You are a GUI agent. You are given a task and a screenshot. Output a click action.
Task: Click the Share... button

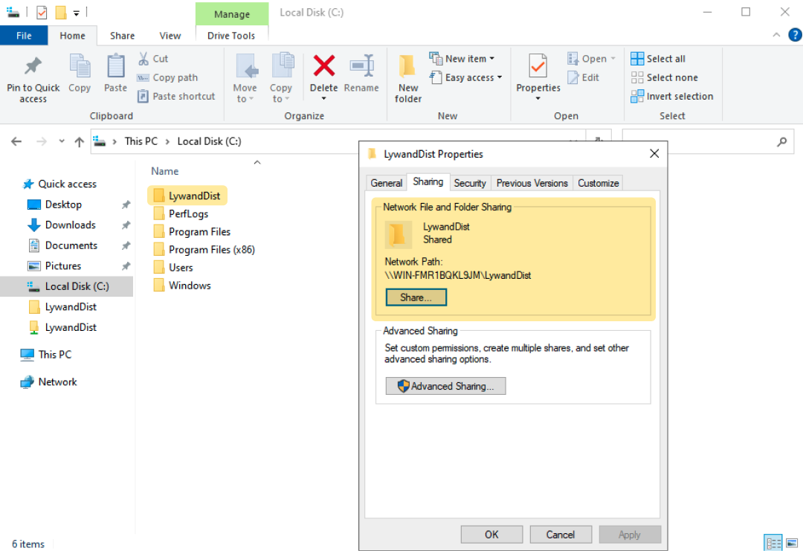[416, 297]
